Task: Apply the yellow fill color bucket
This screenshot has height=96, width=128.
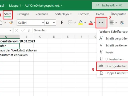Action: point(81,23)
